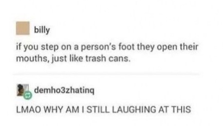The height and width of the screenshot is (126, 223).
Task: Click the green reblog badge icon
Action: (28, 95)
